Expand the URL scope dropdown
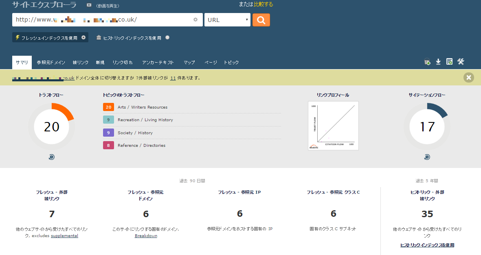 [x=227, y=20]
